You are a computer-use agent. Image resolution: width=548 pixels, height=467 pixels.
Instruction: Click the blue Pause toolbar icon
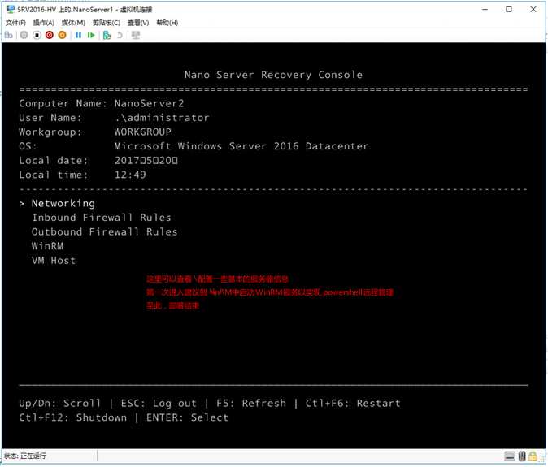pos(78,35)
